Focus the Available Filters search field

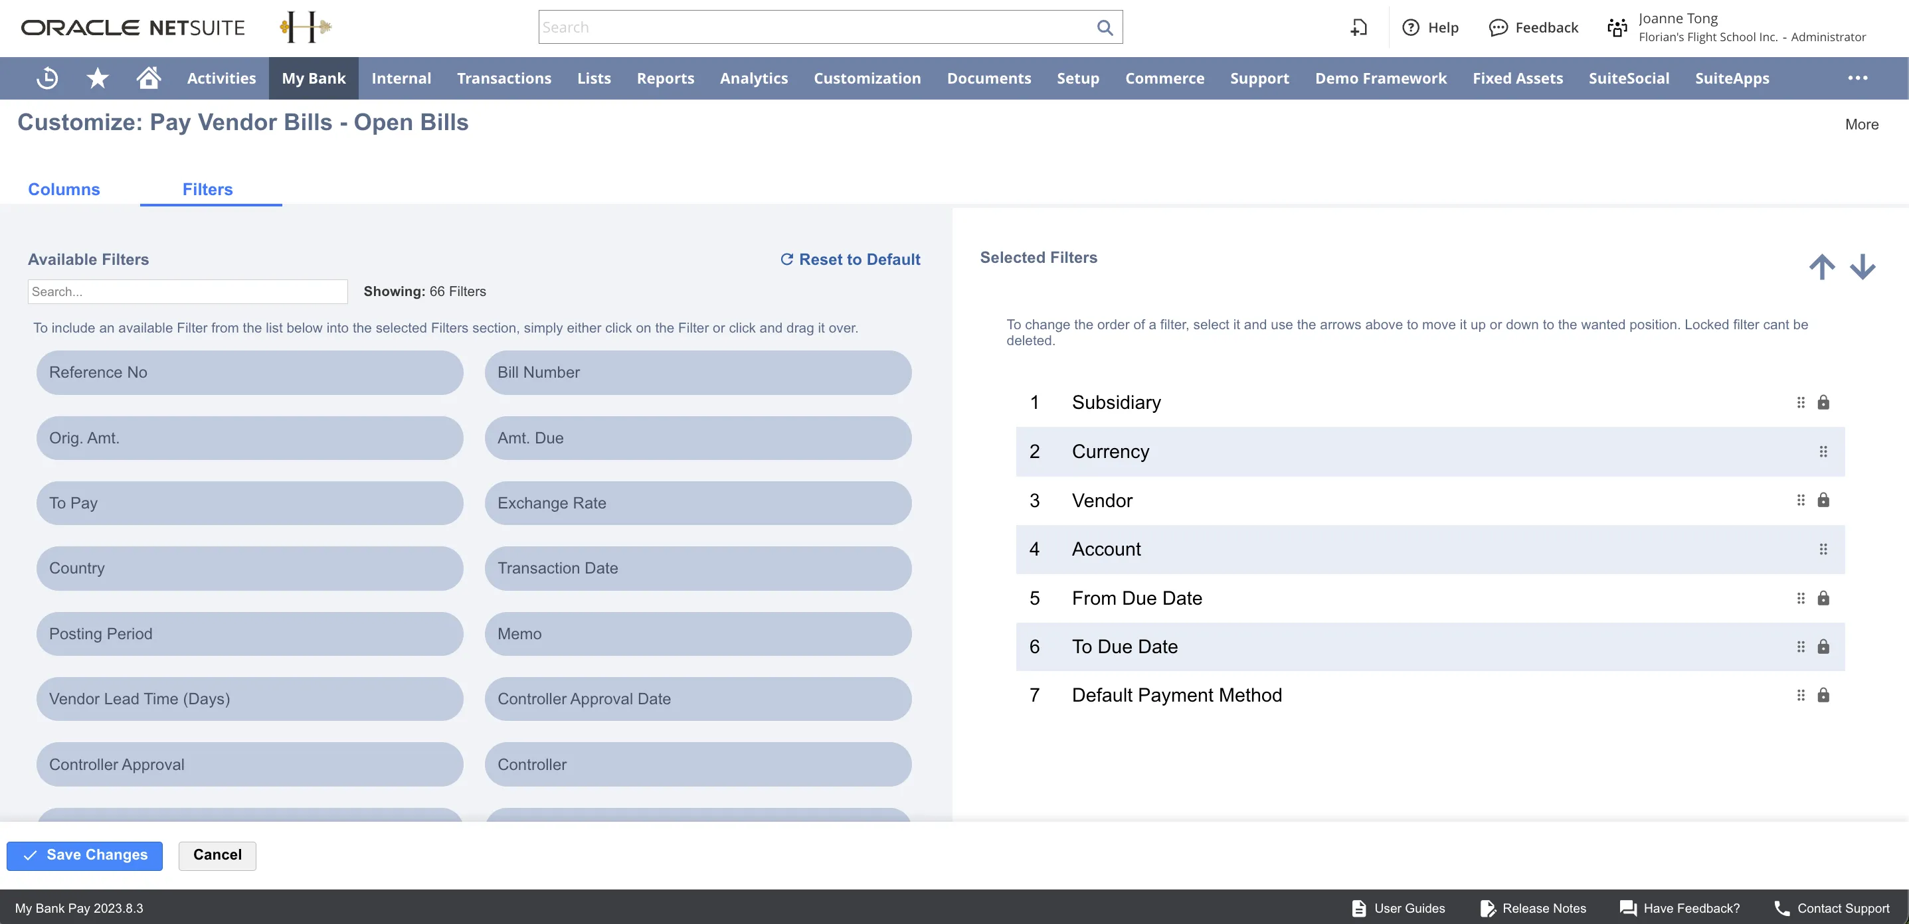point(187,291)
